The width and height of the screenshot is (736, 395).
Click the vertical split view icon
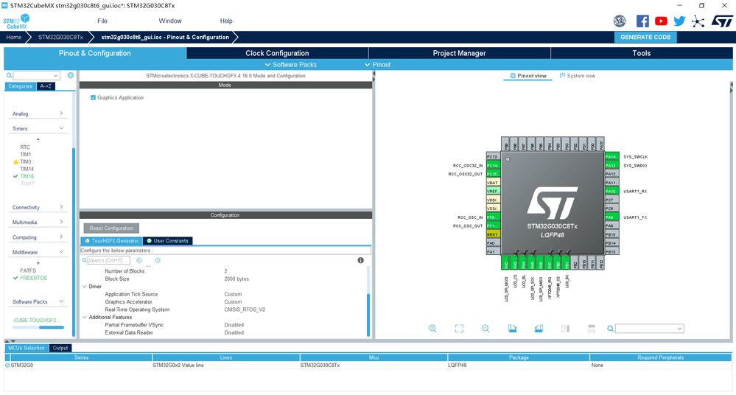(x=565, y=329)
